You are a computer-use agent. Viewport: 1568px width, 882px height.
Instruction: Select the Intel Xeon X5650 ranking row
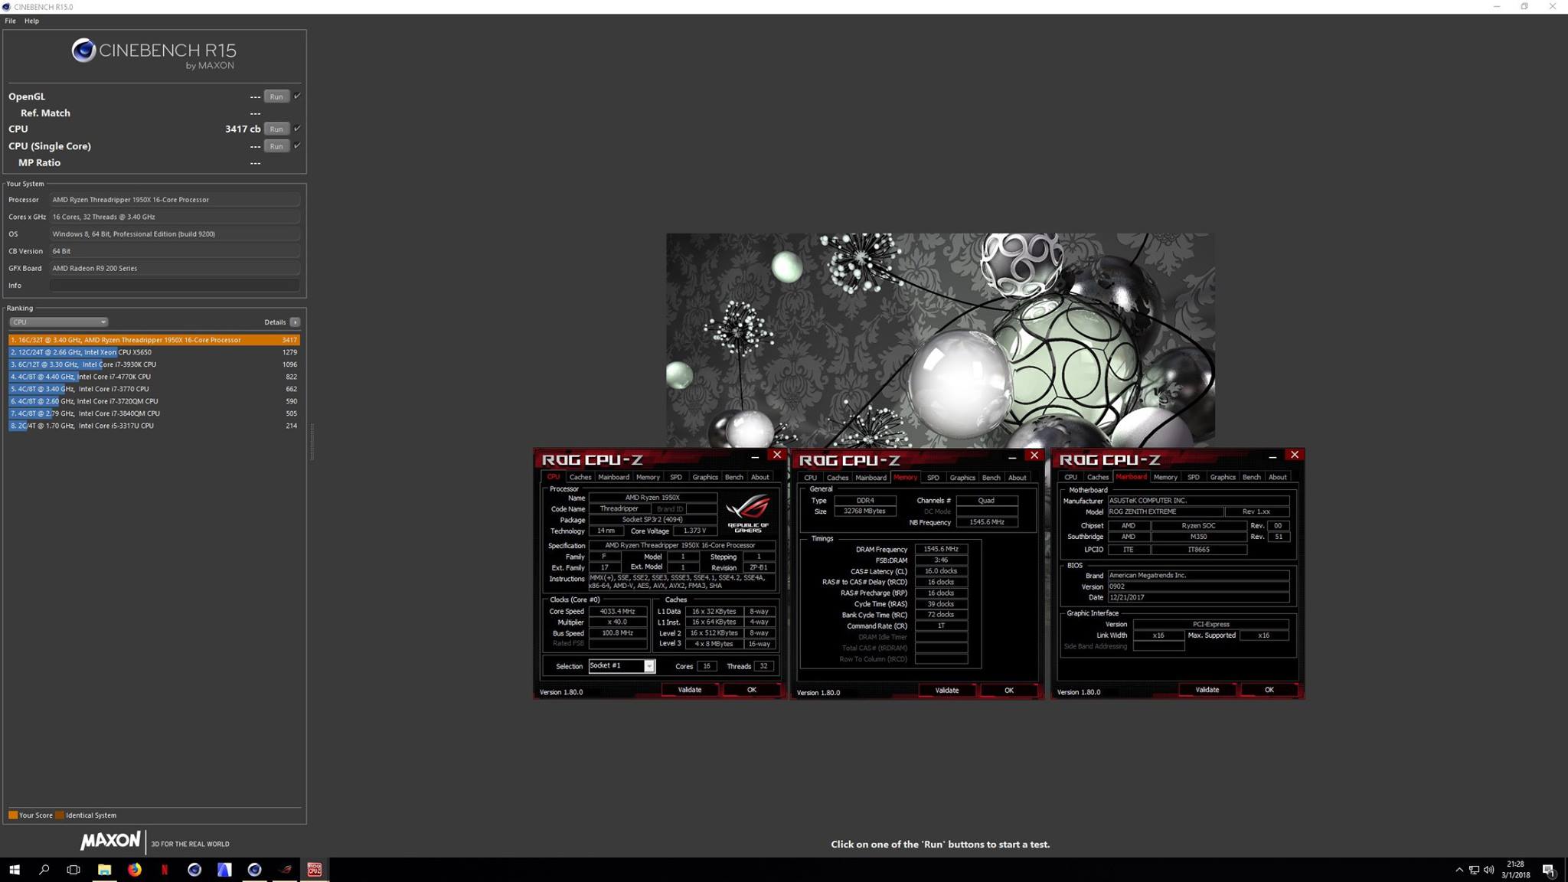click(x=154, y=352)
